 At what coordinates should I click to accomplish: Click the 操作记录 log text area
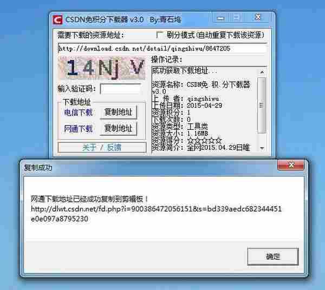(205, 110)
